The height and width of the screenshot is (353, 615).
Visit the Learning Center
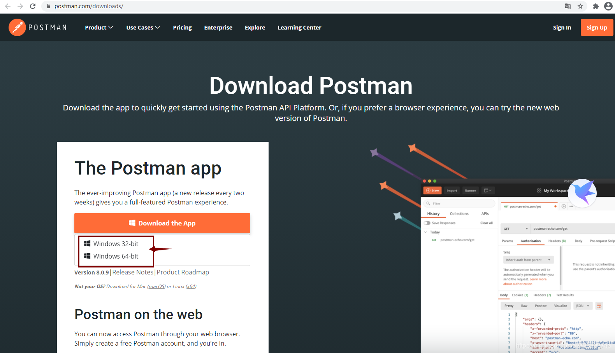click(x=299, y=28)
